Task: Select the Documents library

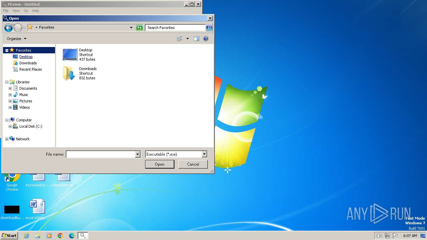Action: click(28, 88)
